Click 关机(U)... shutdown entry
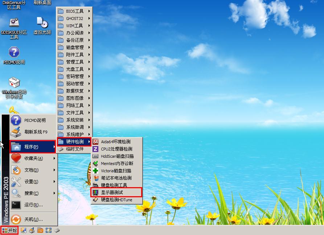The height and width of the screenshot is (235, 324). [33, 219]
